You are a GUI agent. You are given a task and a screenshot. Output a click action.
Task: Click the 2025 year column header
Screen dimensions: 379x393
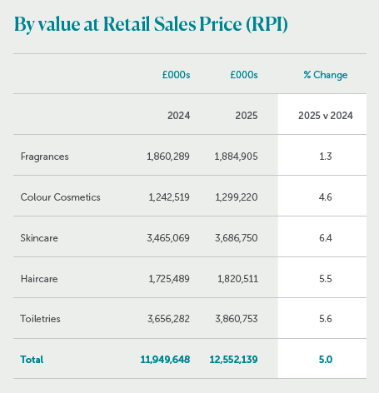click(247, 116)
